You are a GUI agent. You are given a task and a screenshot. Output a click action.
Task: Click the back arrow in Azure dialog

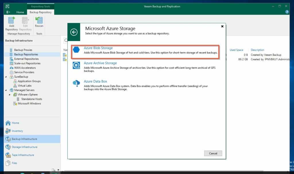click(x=74, y=32)
